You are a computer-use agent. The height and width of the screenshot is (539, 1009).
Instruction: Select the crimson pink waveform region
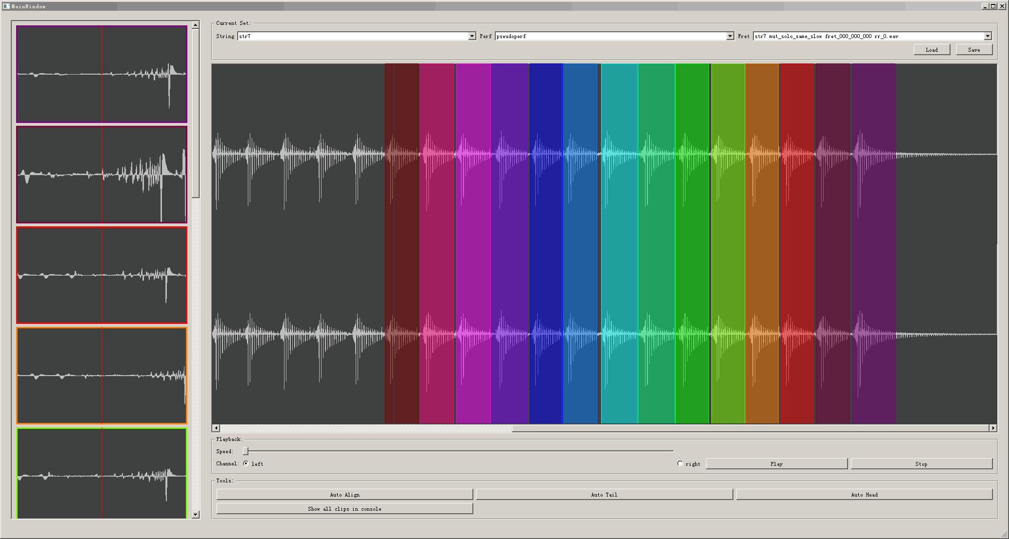(x=437, y=243)
